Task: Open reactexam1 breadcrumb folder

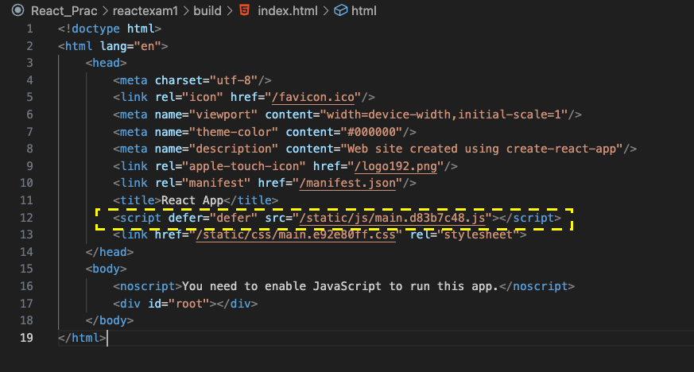Action: (x=145, y=10)
